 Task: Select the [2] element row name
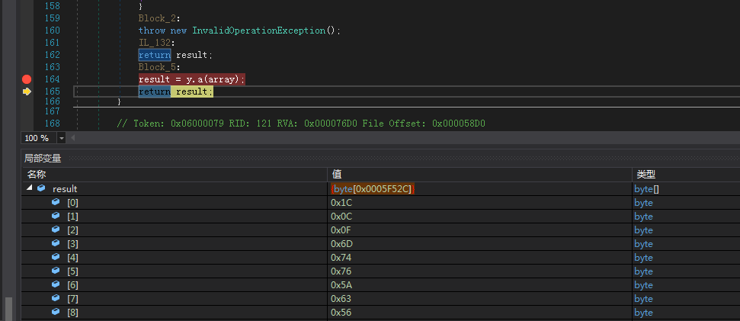click(x=72, y=230)
